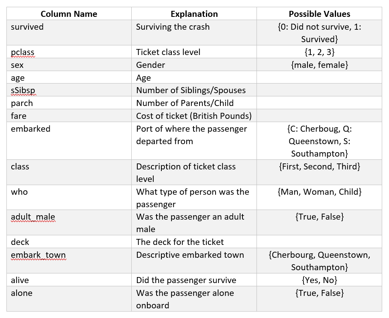Click the 'Possible Values' header cell
This screenshot has width=389, height=318.
tap(319, 14)
